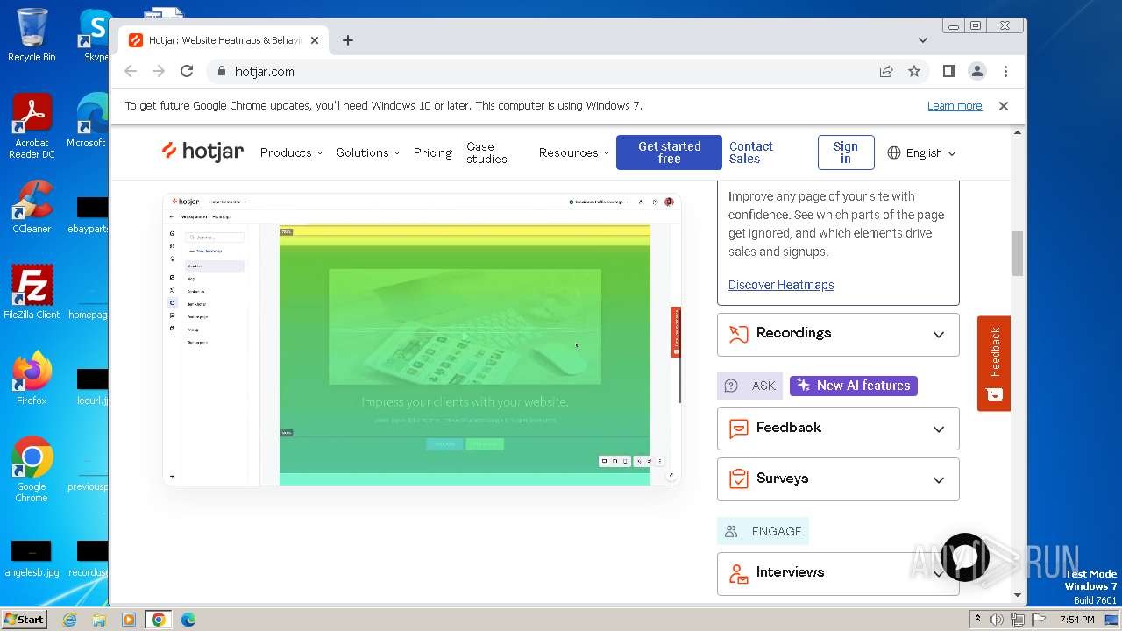
Task: Follow the Discover Heatmaps link
Action: 781,285
